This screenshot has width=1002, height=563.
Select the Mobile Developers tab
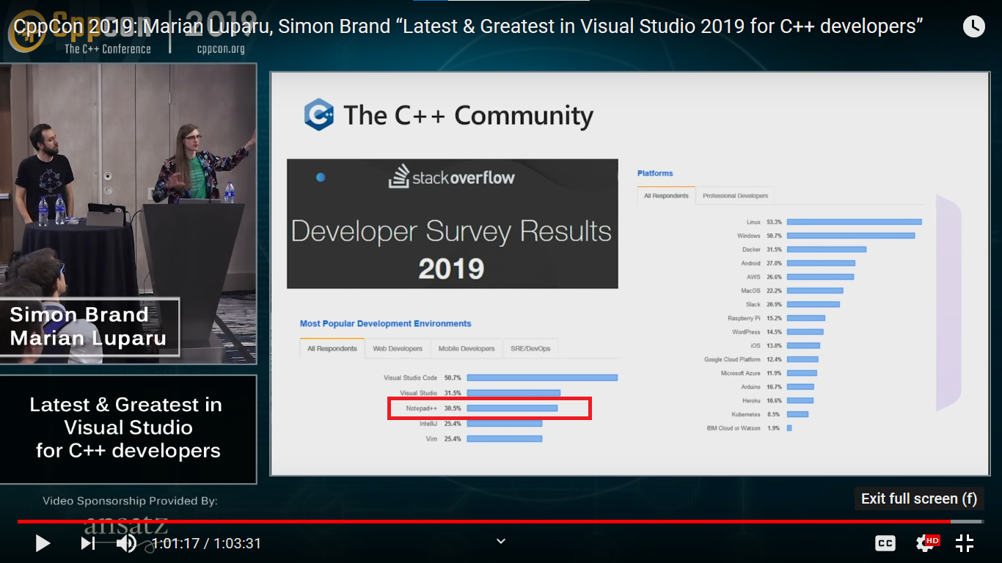point(467,348)
